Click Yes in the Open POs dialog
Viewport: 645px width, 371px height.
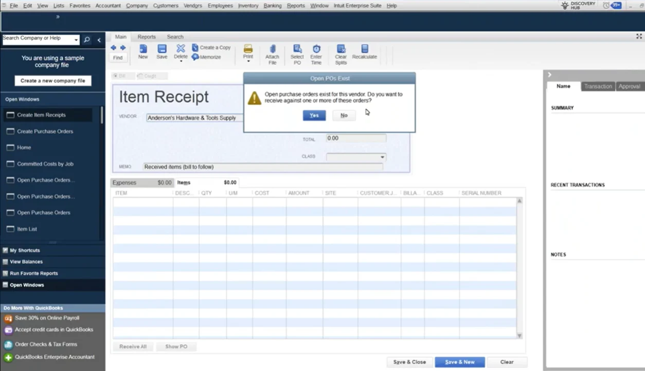pyautogui.click(x=314, y=116)
